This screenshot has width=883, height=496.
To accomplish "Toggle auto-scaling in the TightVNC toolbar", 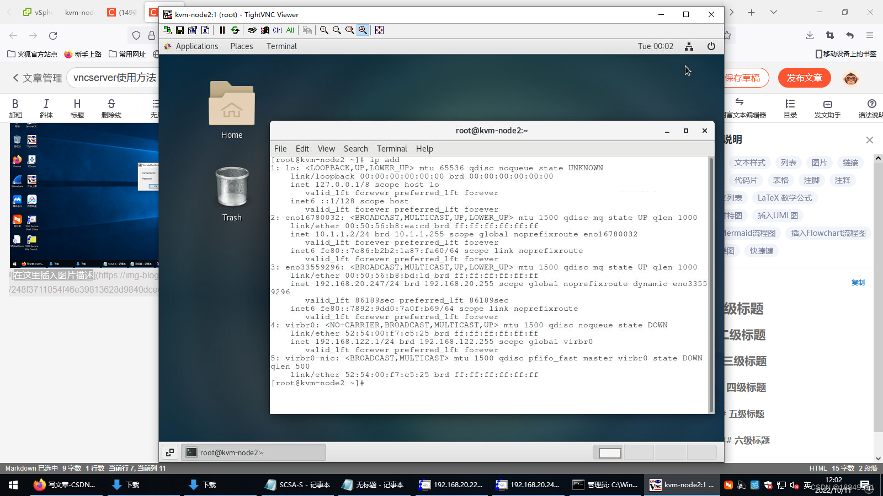I will coord(362,30).
